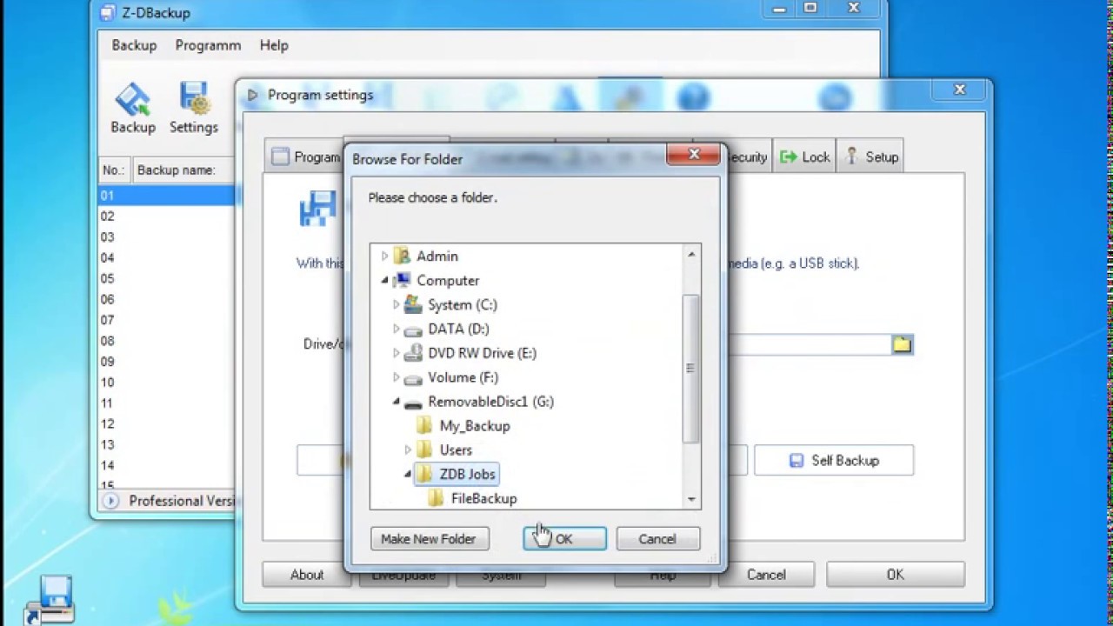Close the Browse For Folder dialog
Viewport: 1113px width, 626px height.
point(694,155)
